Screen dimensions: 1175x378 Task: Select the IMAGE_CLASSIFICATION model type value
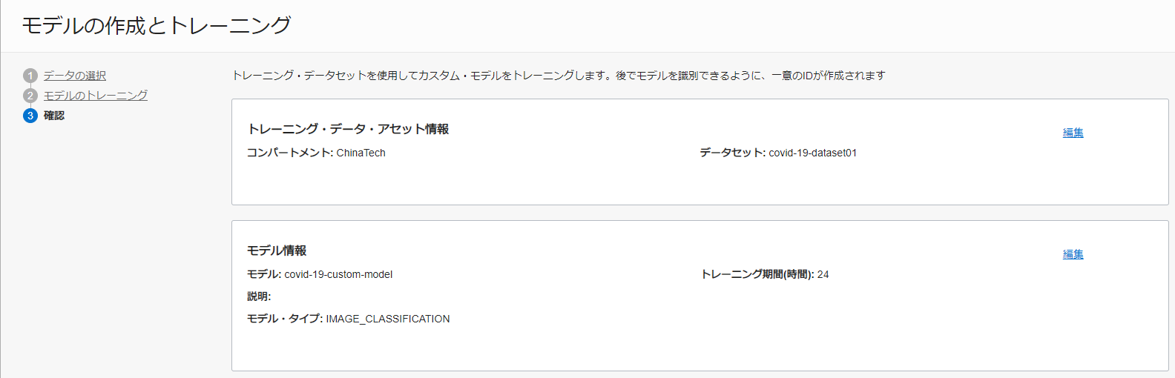388,319
